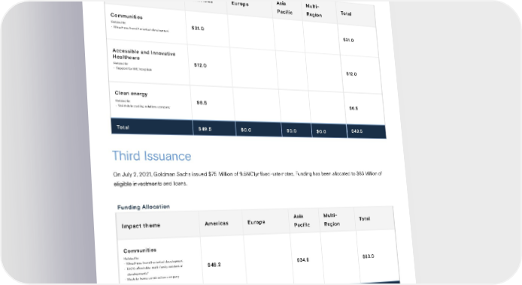Image resolution: width=522 pixels, height=285 pixels.
Task: Click the $34.8 Asia Pacific value
Action: tap(303, 259)
